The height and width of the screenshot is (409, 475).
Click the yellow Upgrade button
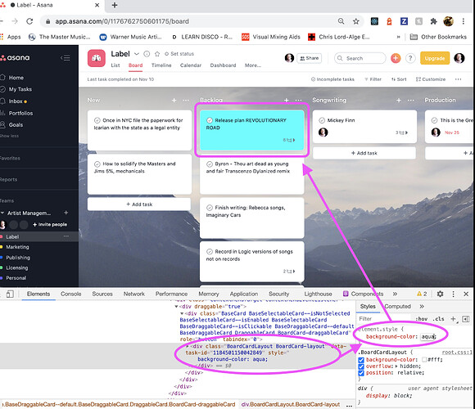(x=434, y=58)
